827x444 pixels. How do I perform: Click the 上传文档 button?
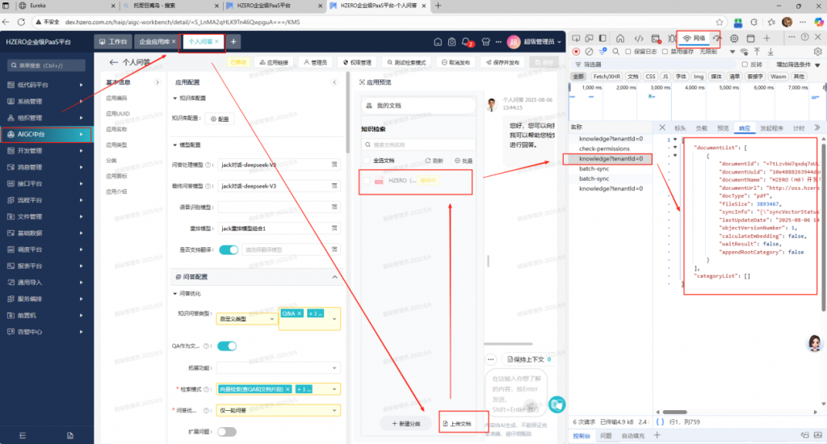[x=455, y=423]
